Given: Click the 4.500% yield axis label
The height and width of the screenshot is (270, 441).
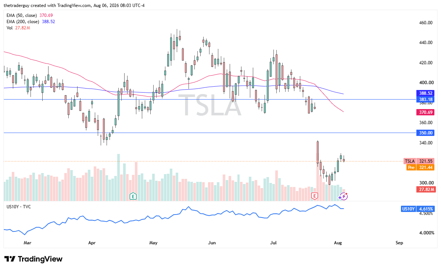Looking at the screenshot, I should pyautogui.click(x=426, y=213).
